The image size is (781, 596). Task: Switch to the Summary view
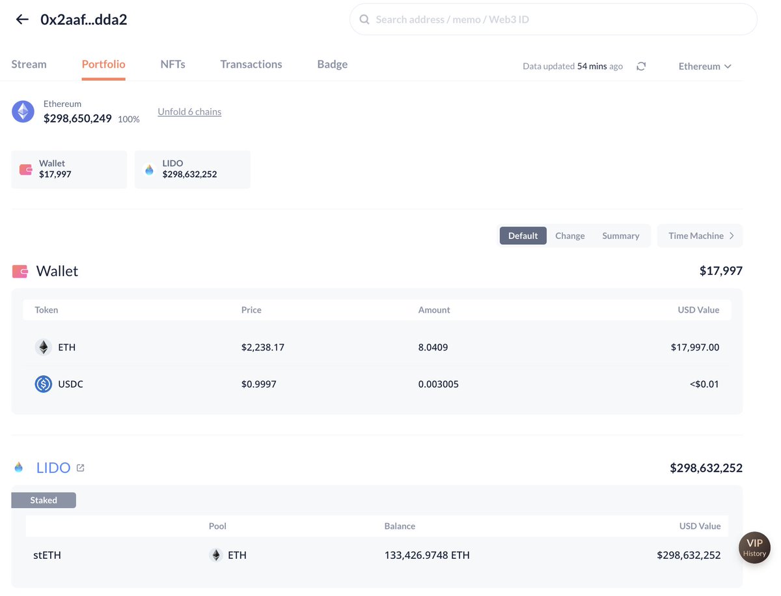click(621, 236)
